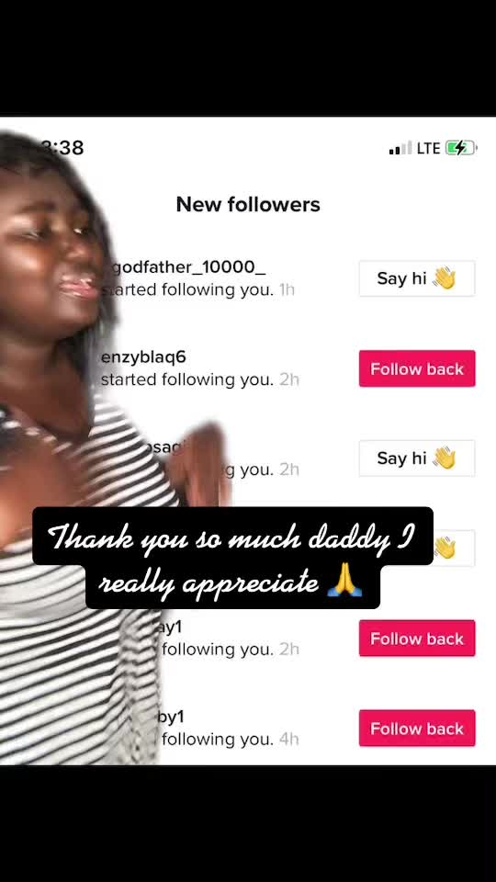This screenshot has height=882, width=496.
Task: Open enzyblaq6 profile name
Action: tap(143, 357)
